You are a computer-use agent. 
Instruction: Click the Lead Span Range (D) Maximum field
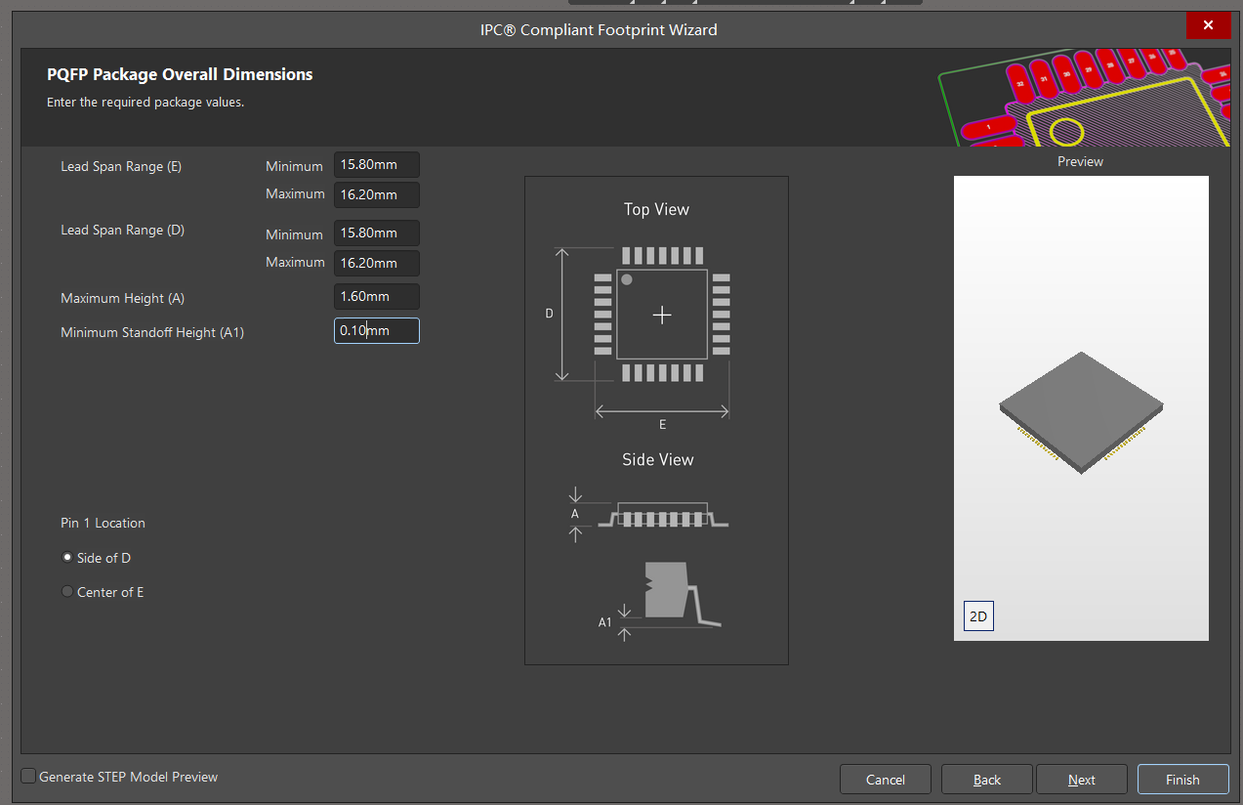coord(377,263)
